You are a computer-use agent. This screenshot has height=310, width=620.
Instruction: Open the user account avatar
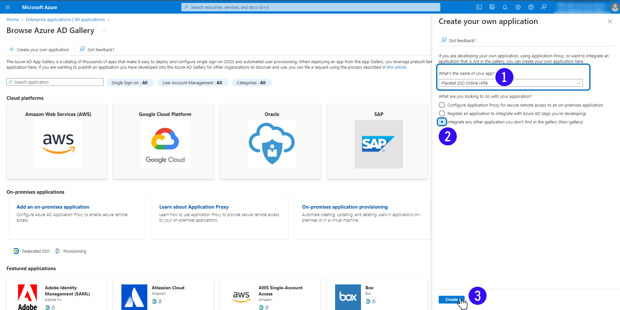(615, 7)
